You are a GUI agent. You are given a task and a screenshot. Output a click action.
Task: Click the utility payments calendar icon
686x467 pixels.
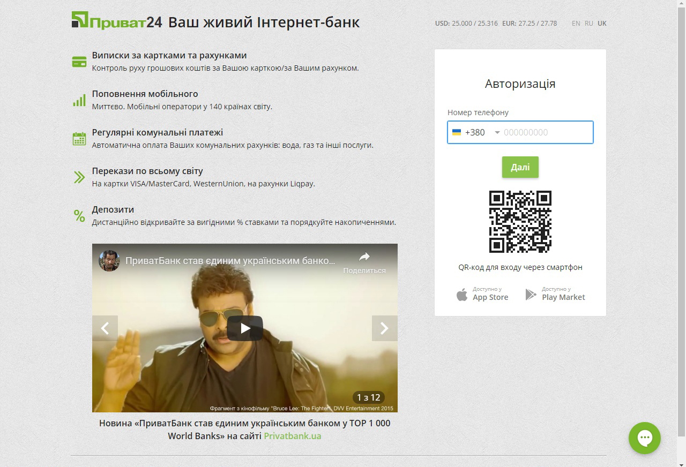coord(79,139)
